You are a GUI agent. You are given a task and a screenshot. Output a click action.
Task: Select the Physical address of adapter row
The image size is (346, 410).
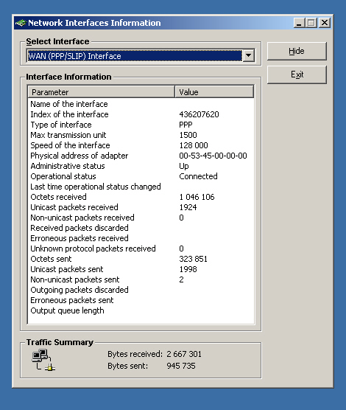click(x=141, y=156)
